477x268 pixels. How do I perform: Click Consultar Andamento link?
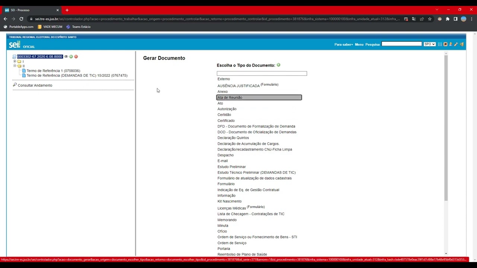coord(35,85)
